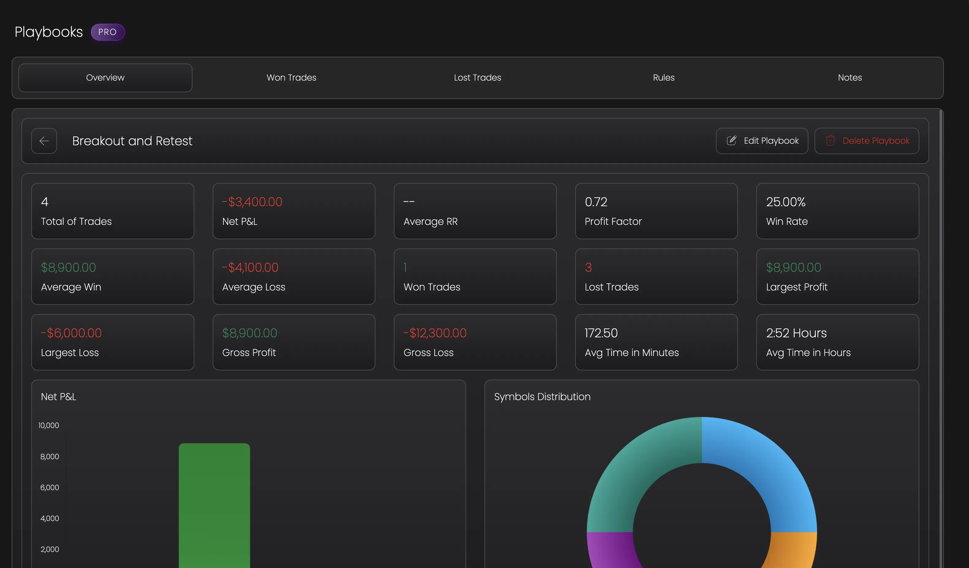969x568 pixels.
Task: Click the trash icon in Delete Playbook
Action: pos(830,141)
